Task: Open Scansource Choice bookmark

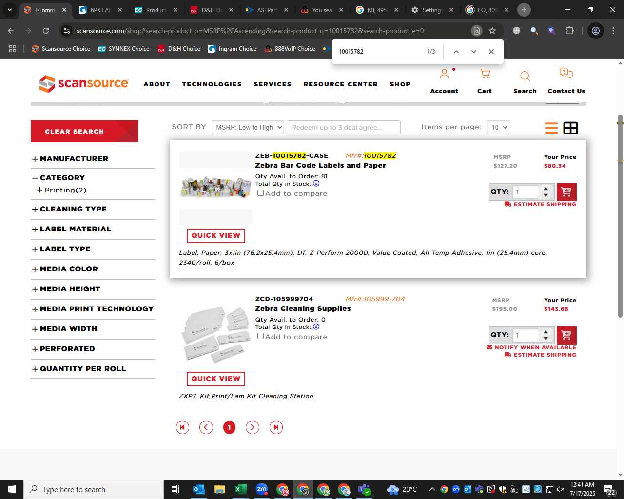Action: coord(61,49)
